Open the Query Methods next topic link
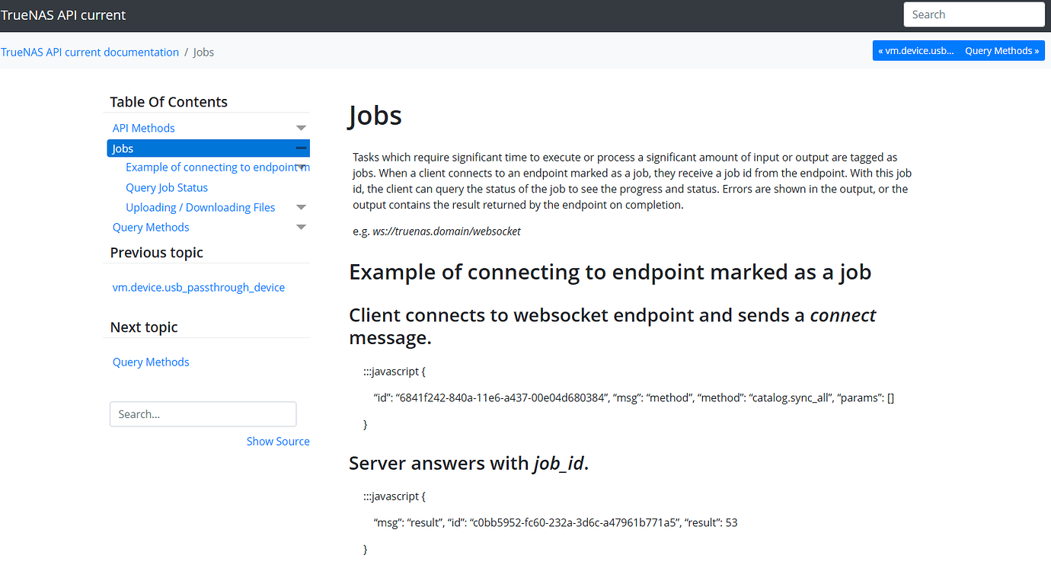The width and height of the screenshot is (1051, 568). (151, 362)
